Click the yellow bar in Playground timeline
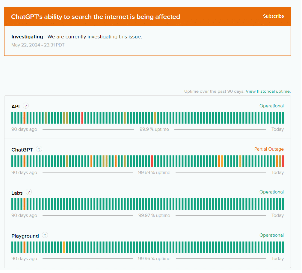 (x=64, y=247)
